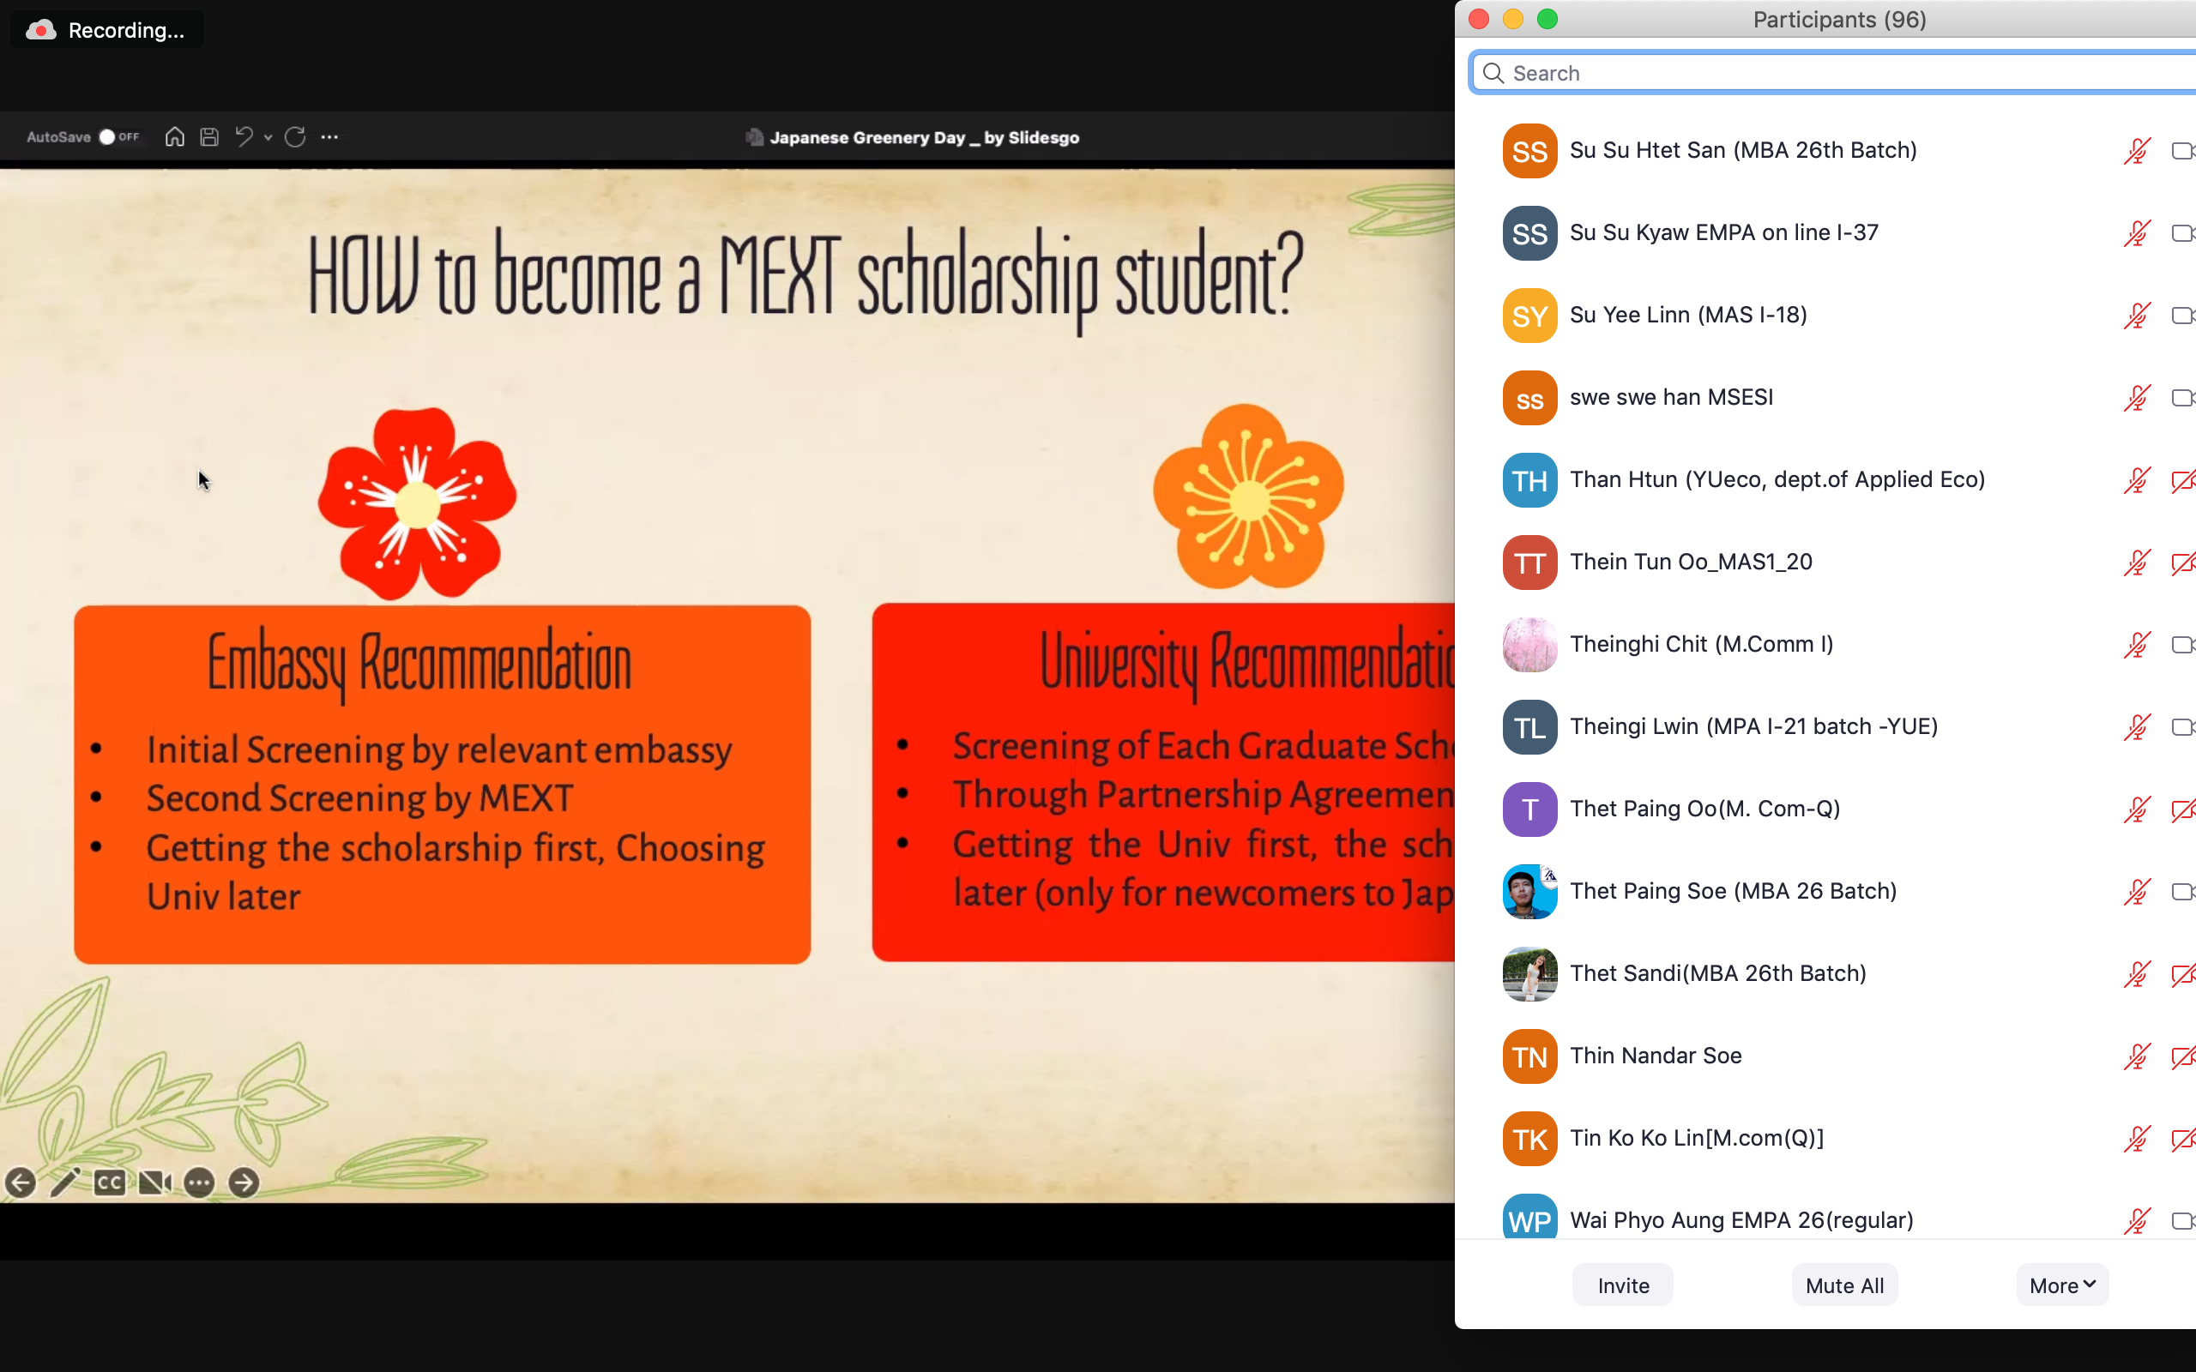Advance to next slide arrow
Image resolution: width=2196 pixels, height=1372 pixels.
pyautogui.click(x=244, y=1182)
